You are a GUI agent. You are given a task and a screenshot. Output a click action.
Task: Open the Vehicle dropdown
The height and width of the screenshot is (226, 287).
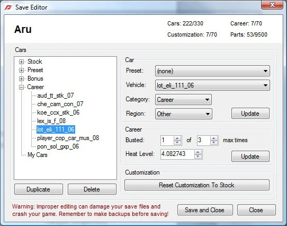212,85
